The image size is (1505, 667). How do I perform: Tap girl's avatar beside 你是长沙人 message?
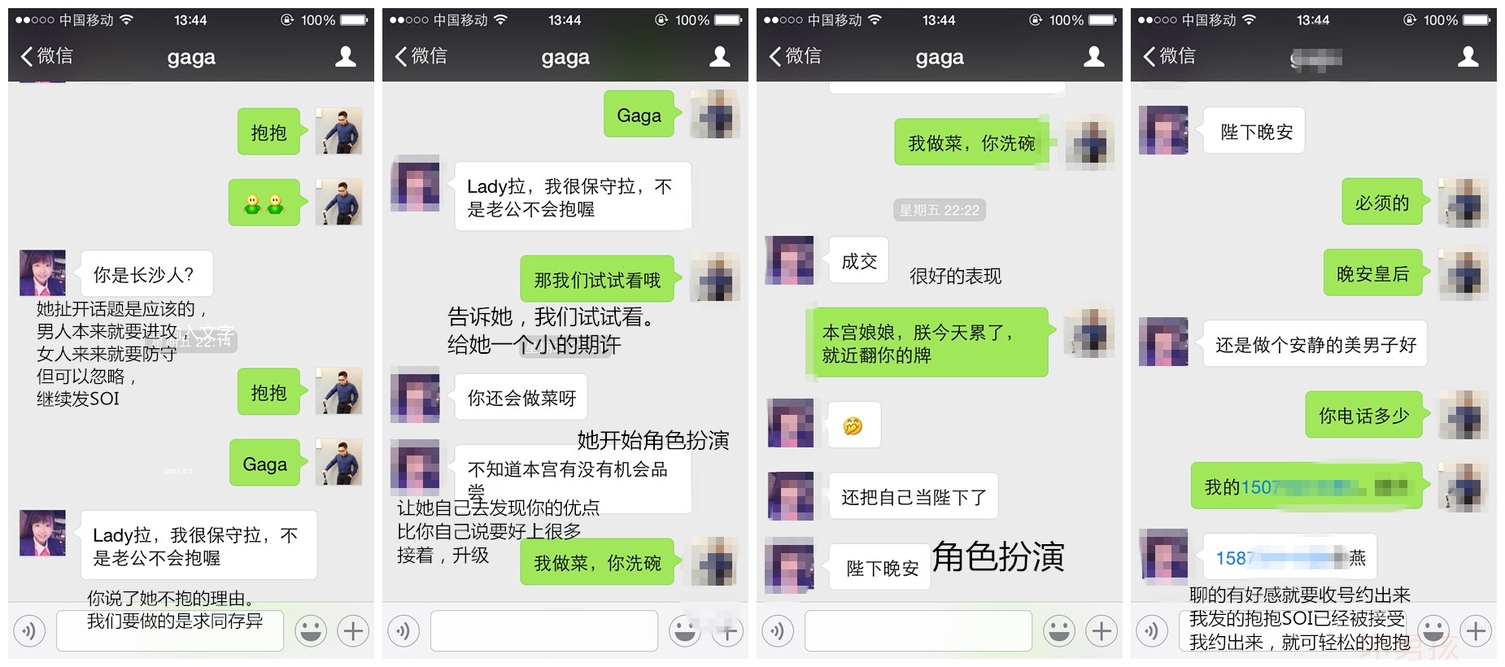coord(42,273)
